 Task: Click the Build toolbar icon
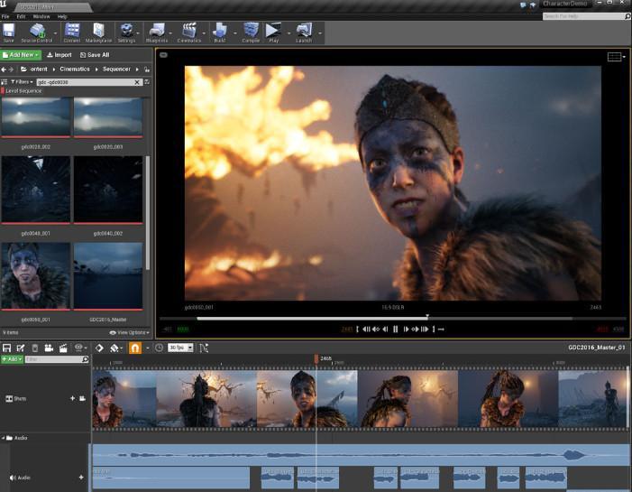[220, 31]
